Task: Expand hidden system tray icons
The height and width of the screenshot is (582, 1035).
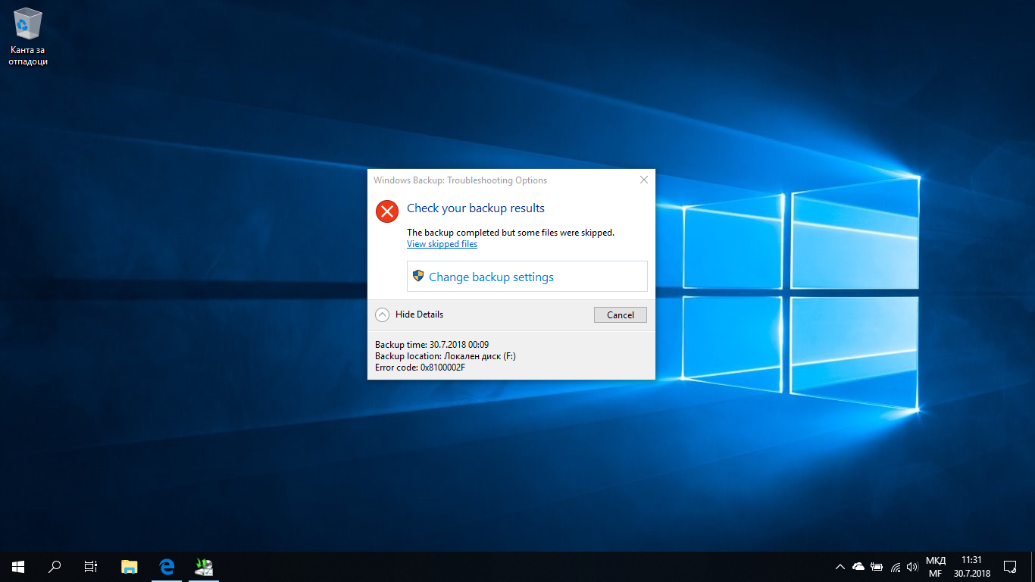Action: click(840, 566)
